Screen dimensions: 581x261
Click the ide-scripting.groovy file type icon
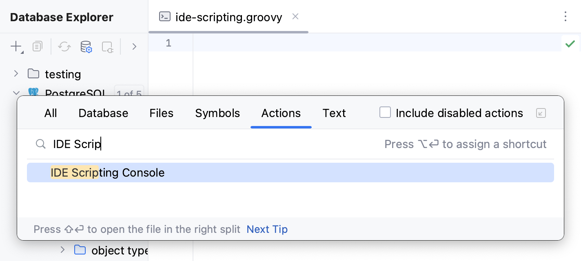coord(164,16)
